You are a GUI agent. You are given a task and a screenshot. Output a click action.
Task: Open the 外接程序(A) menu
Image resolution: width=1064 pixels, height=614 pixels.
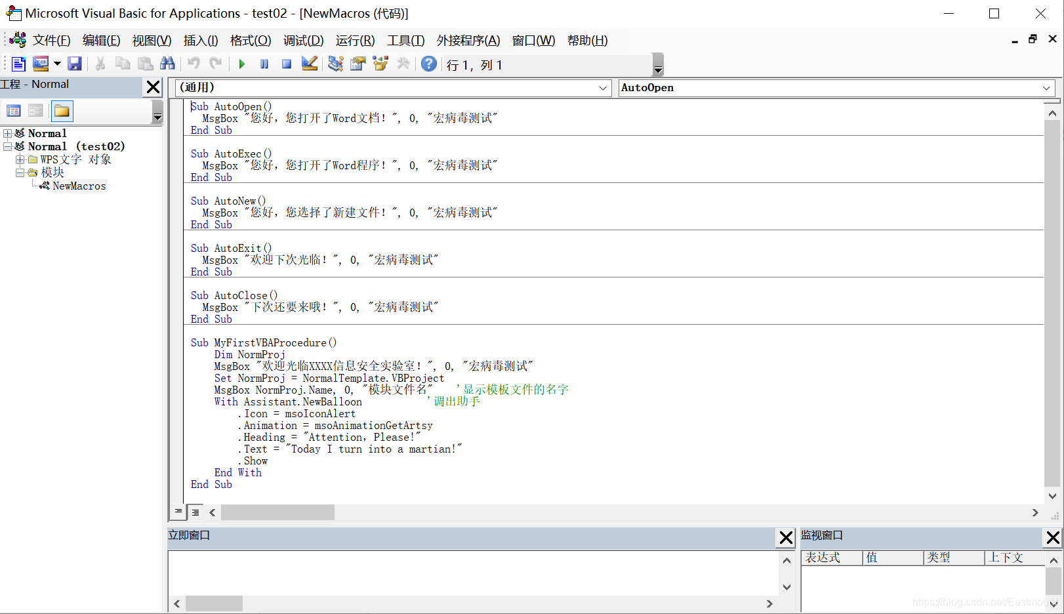tap(468, 41)
